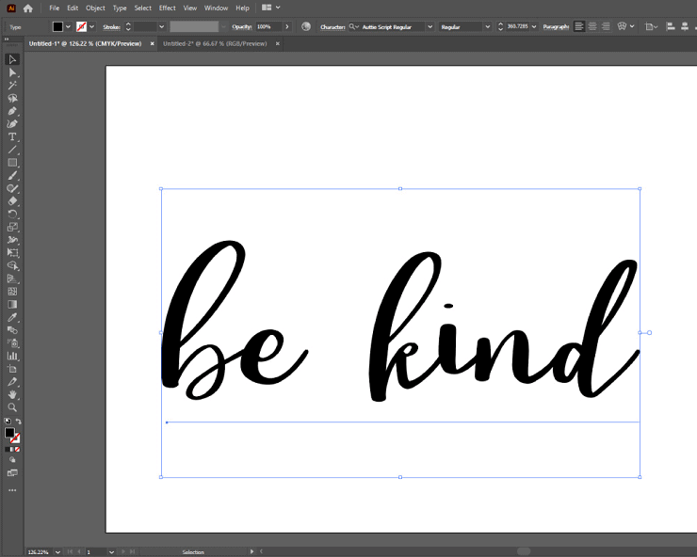
Task: Select the Direct Selection tool
Action: pyautogui.click(x=12, y=72)
